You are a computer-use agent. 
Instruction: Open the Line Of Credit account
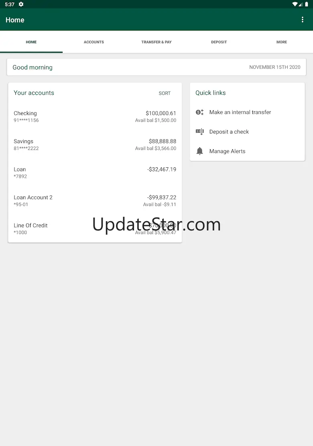pos(95,229)
